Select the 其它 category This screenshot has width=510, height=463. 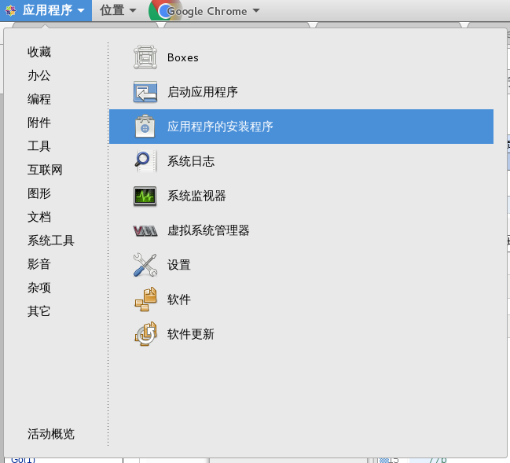pyautogui.click(x=39, y=311)
